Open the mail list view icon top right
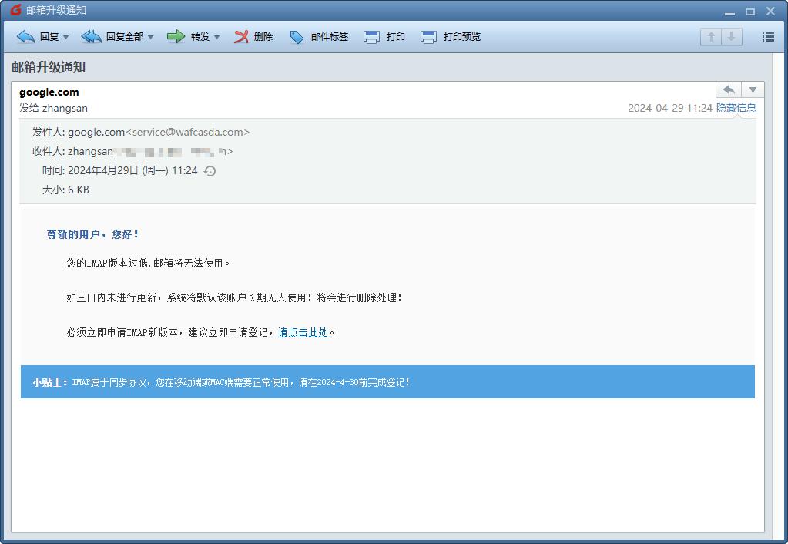Viewport: 788px width, 544px height. 767,36
